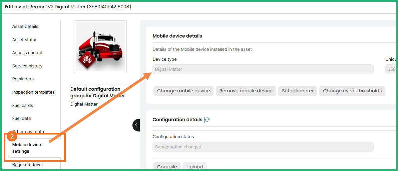Open the Asset details tab
The image size is (398, 171).
click(x=25, y=27)
